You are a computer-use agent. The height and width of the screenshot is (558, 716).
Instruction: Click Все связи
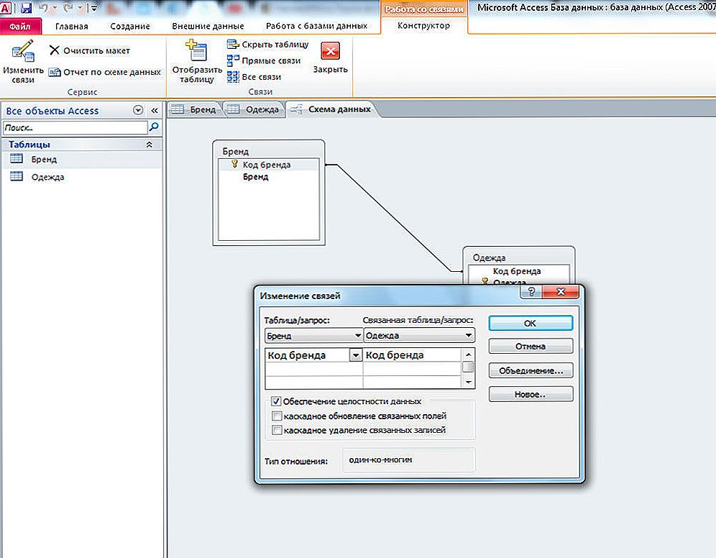[254, 77]
